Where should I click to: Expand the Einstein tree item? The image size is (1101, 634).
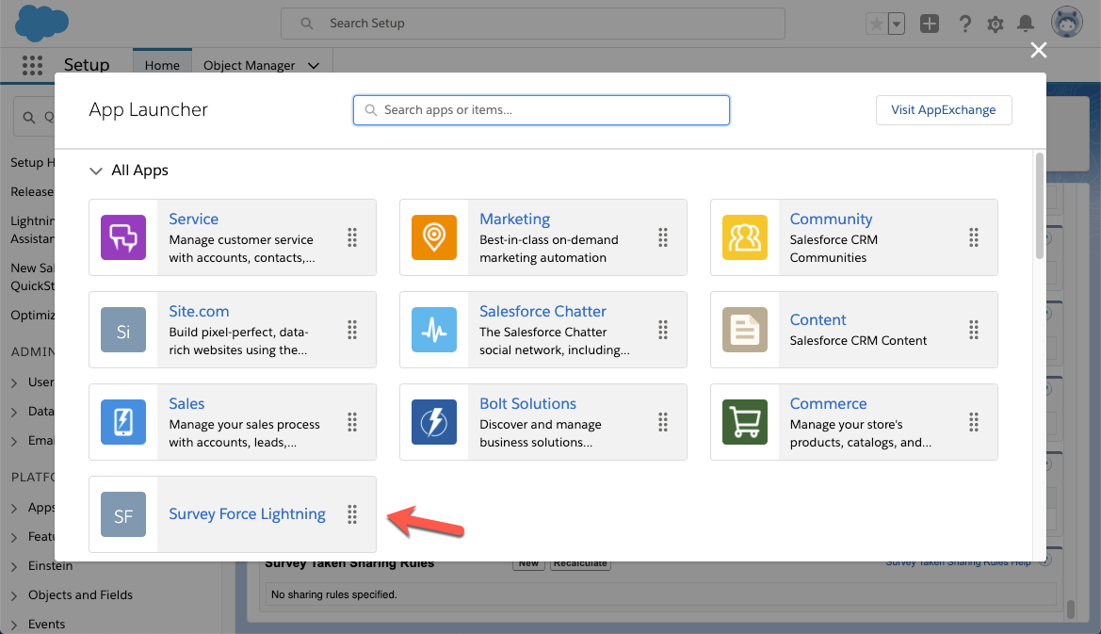[14, 566]
